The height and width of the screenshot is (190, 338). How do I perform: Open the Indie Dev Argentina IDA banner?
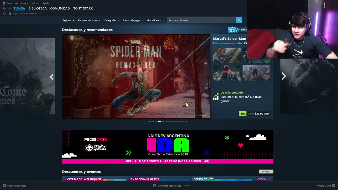click(168, 147)
